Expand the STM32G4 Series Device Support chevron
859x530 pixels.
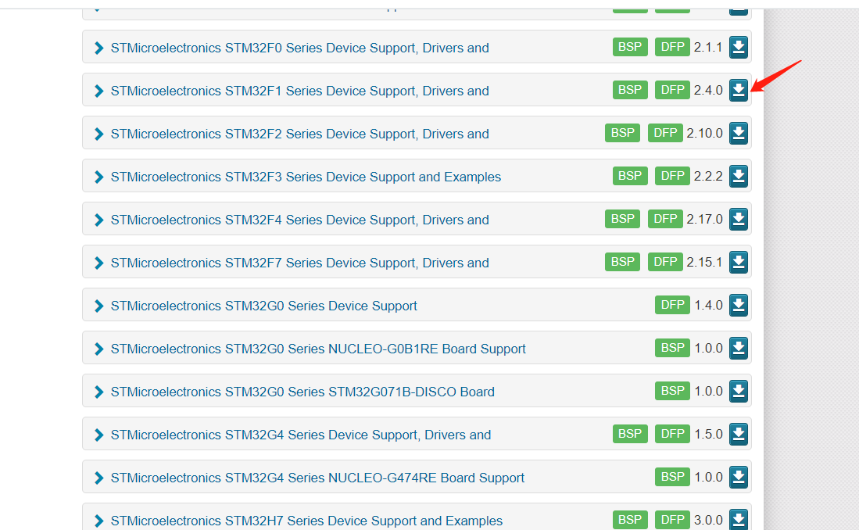click(99, 435)
